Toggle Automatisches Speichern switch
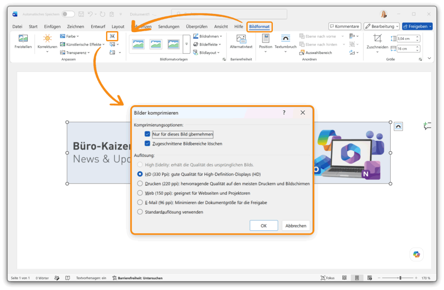Image resolution: width=444 pixels, height=290 pixels. pyautogui.click(x=68, y=14)
